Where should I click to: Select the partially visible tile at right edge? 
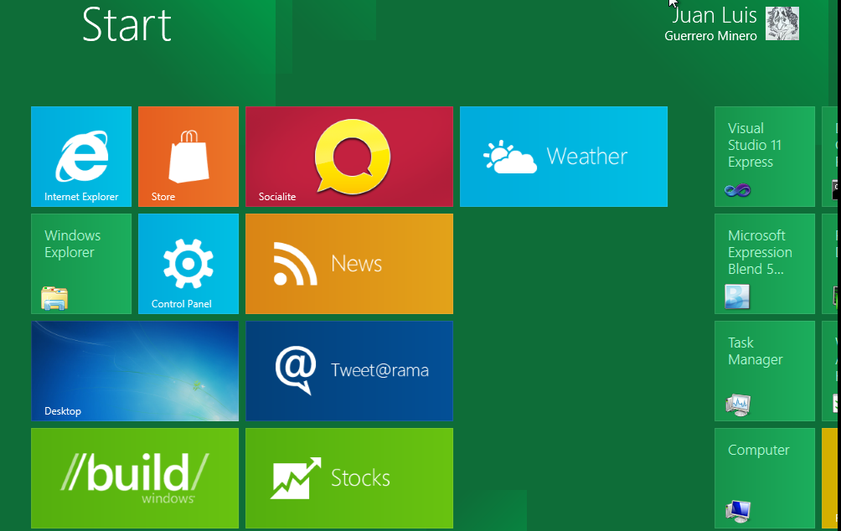pyautogui.click(x=835, y=157)
